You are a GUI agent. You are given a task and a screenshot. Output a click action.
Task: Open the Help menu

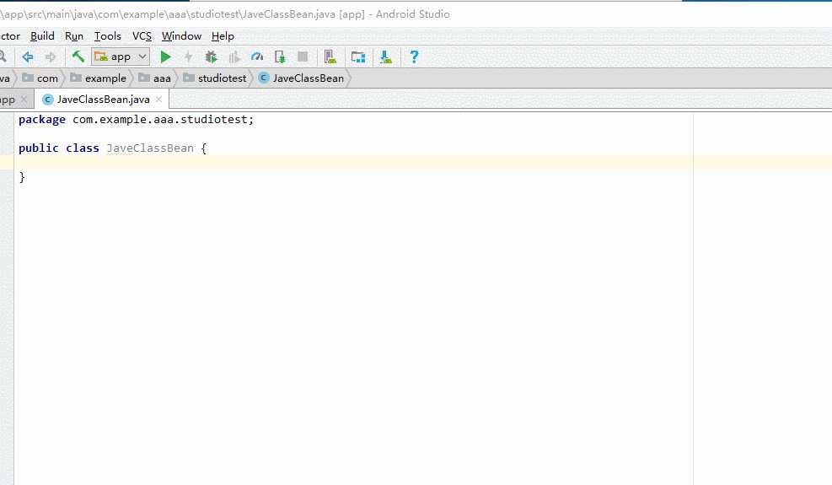(x=223, y=36)
